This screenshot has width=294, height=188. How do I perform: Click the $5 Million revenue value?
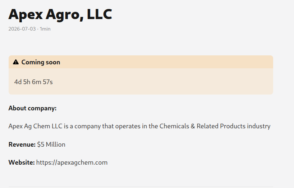51,145
